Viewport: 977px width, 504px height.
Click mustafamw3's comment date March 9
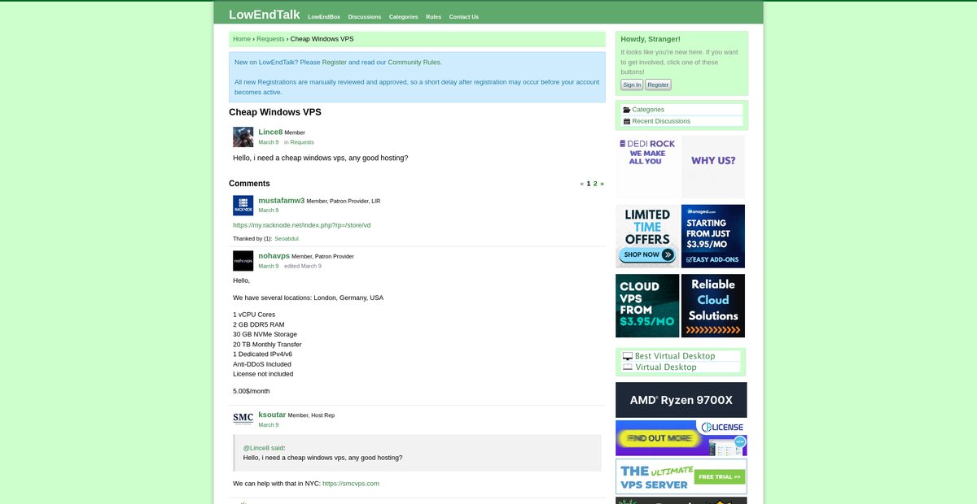pos(268,211)
